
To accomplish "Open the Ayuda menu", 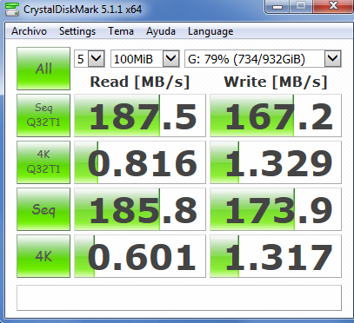I will click(x=161, y=31).
